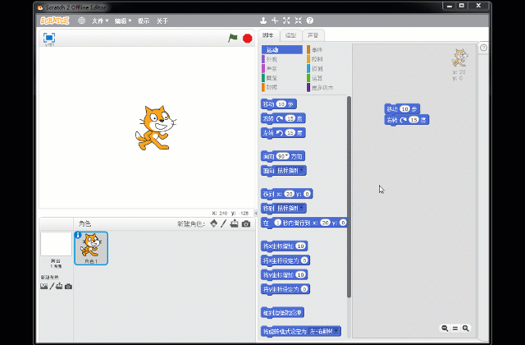Open the 文件 menu
The height and width of the screenshot is (345, 525).
100,21
